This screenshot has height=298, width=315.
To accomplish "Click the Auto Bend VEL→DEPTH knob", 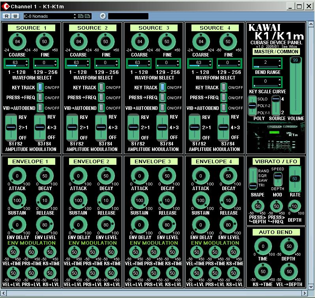I will (x=289, y=272).
